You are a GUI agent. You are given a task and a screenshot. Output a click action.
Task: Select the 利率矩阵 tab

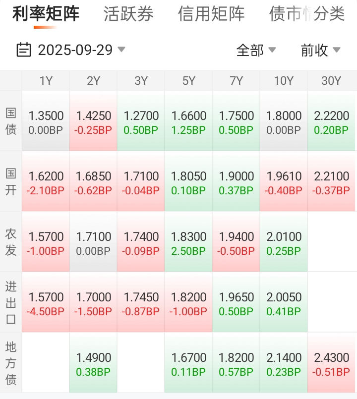(46, 14)
